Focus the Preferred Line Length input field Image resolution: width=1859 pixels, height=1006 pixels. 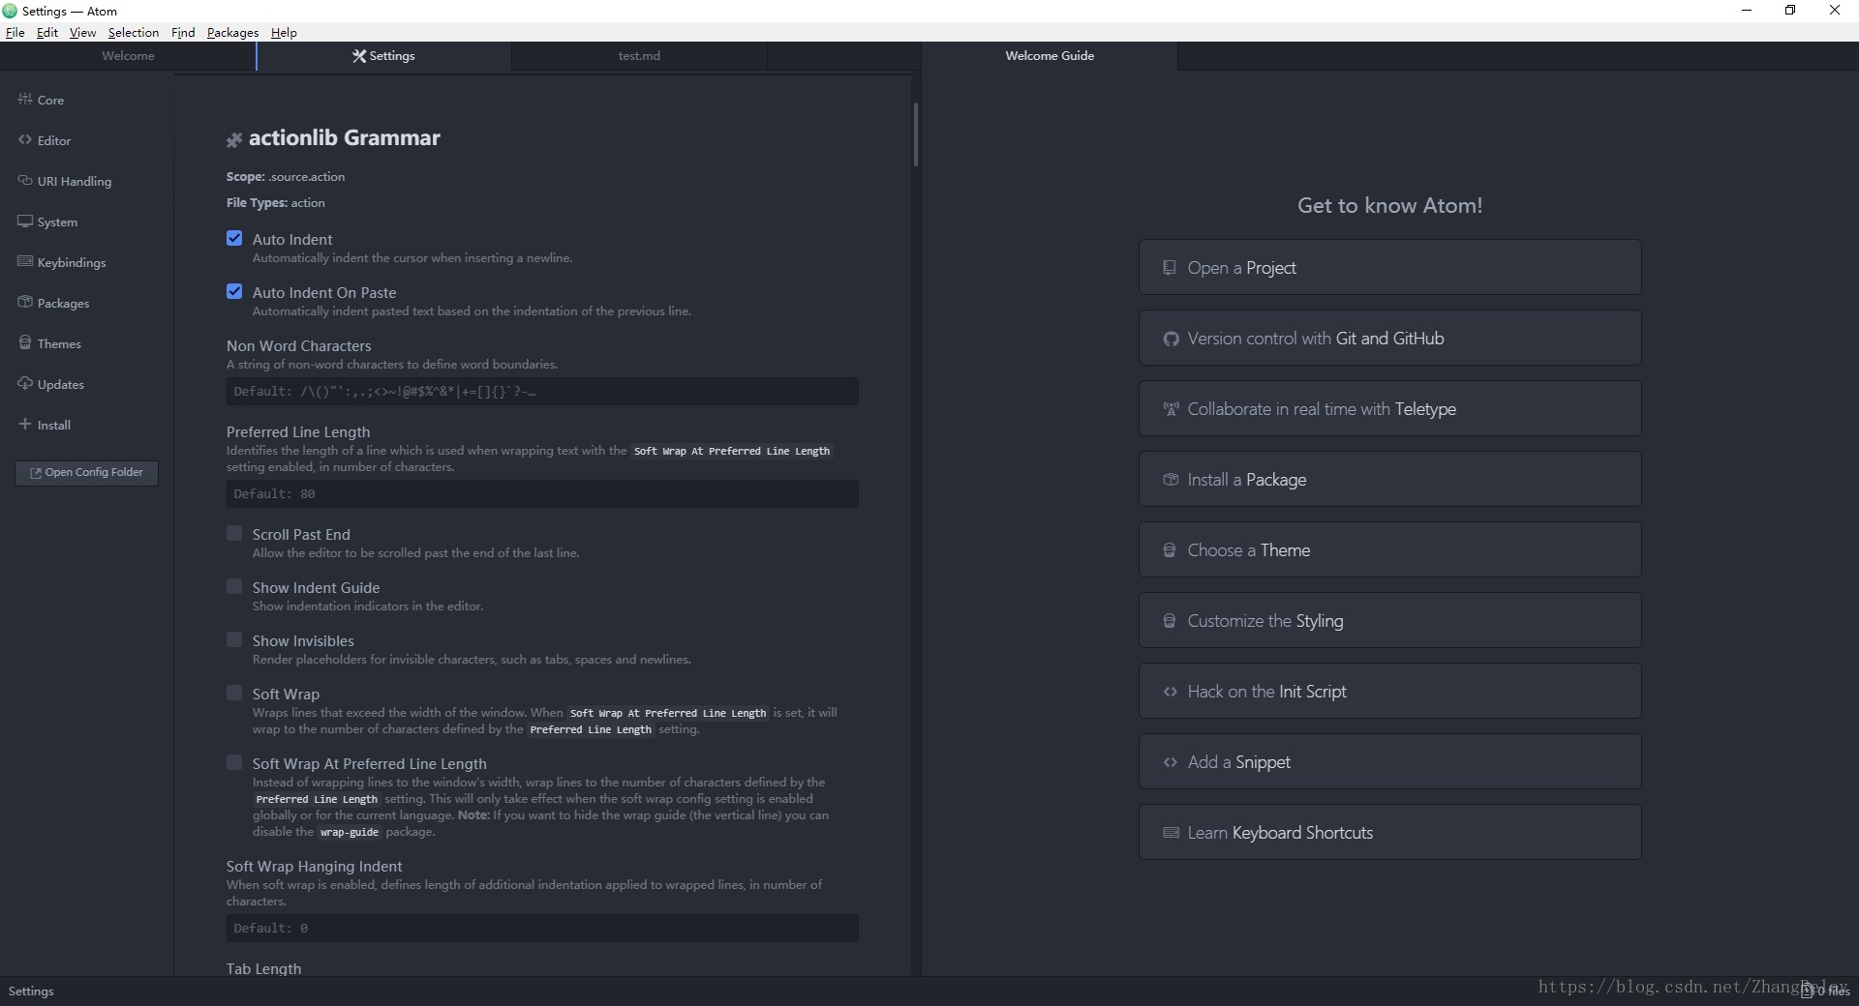click(542, 493)
